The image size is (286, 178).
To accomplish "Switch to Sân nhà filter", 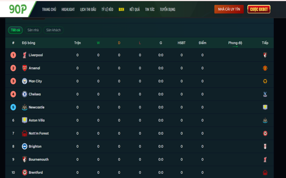I will tap(33, 30).
